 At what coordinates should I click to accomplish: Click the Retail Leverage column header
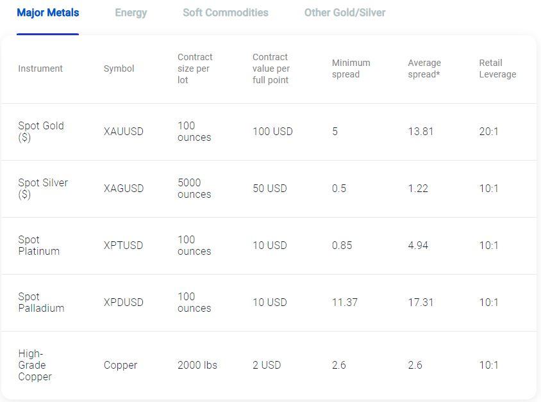click(x=497, y=68)
